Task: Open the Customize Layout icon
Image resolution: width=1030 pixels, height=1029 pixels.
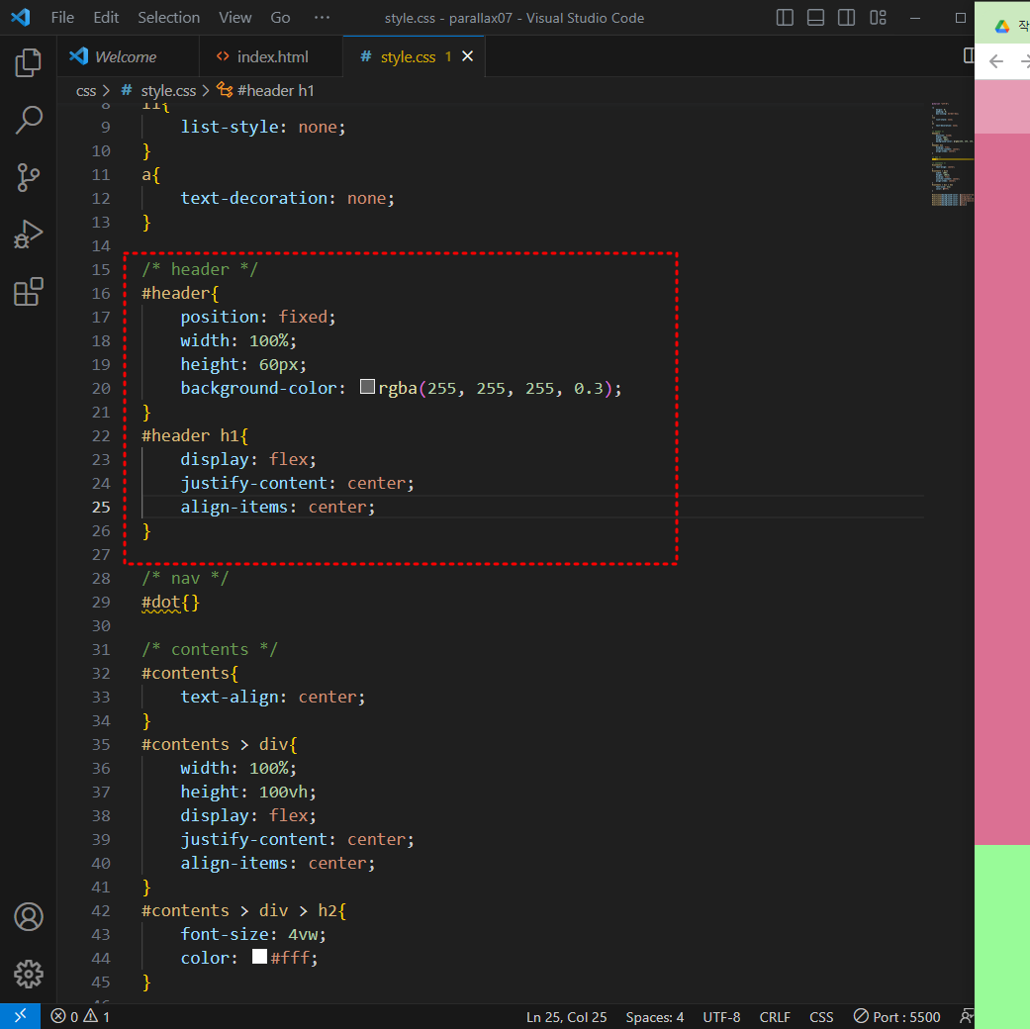Action: tap(878, 18)
